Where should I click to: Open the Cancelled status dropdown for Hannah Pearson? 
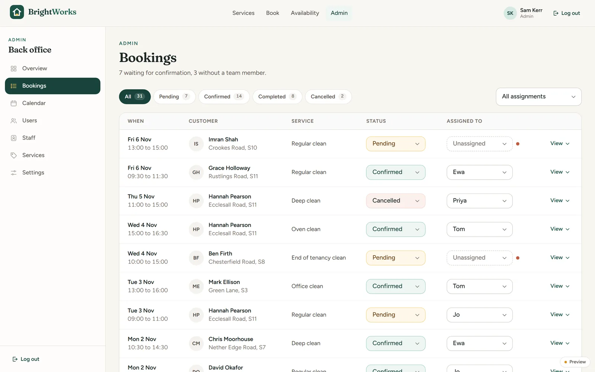(x=396, y=201)
